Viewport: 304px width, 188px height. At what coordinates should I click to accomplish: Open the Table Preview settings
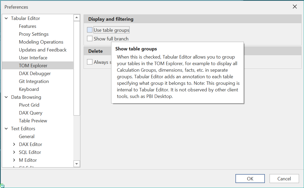click(x=33, y=121)
